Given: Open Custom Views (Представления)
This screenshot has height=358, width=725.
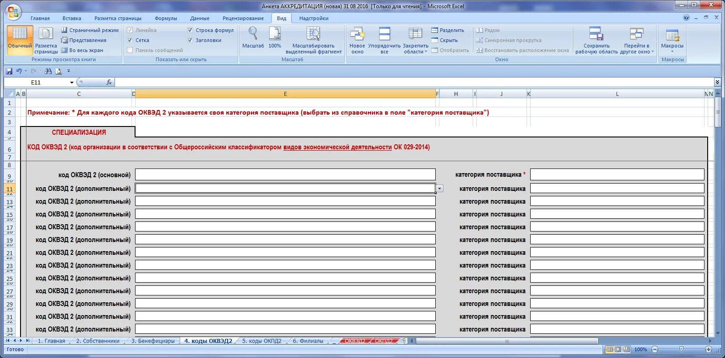Looking at the screenshot, I should [83, 40].
